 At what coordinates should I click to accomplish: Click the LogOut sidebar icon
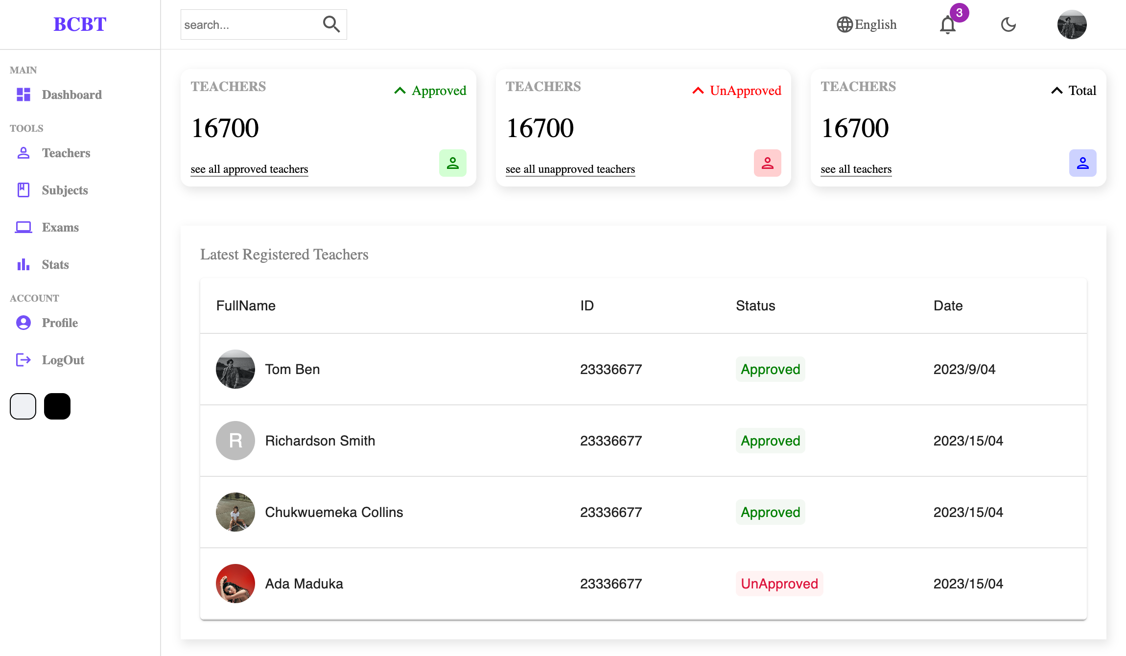pos(23,360)
